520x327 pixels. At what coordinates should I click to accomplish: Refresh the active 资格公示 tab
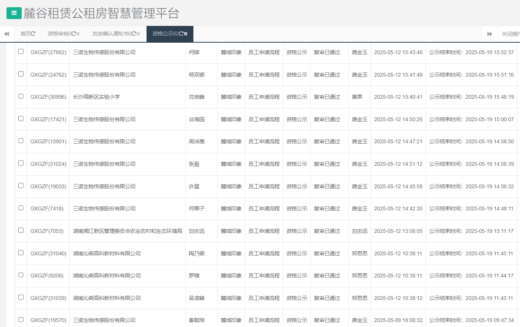181,34
